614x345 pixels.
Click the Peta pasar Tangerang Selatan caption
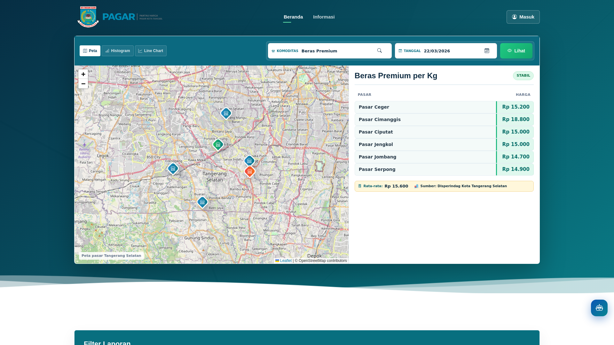click(111, 256)
